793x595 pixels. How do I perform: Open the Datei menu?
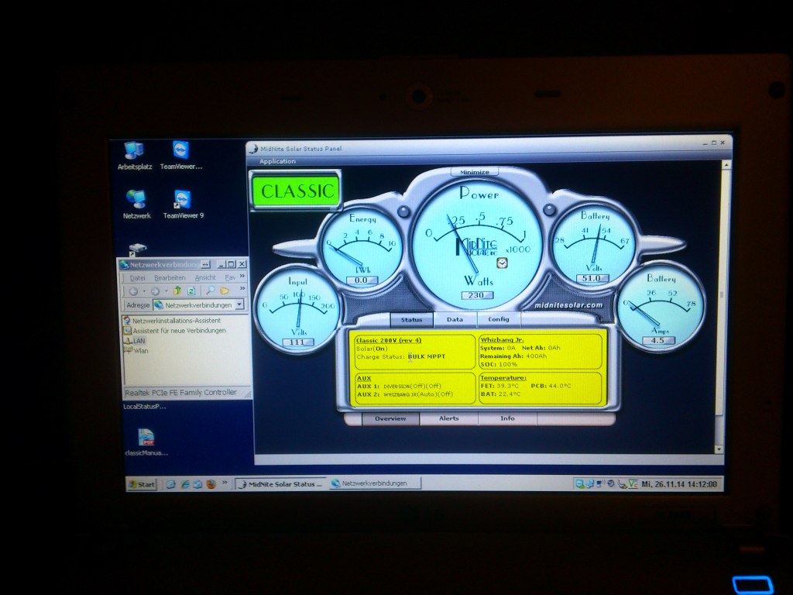(137, 278)
